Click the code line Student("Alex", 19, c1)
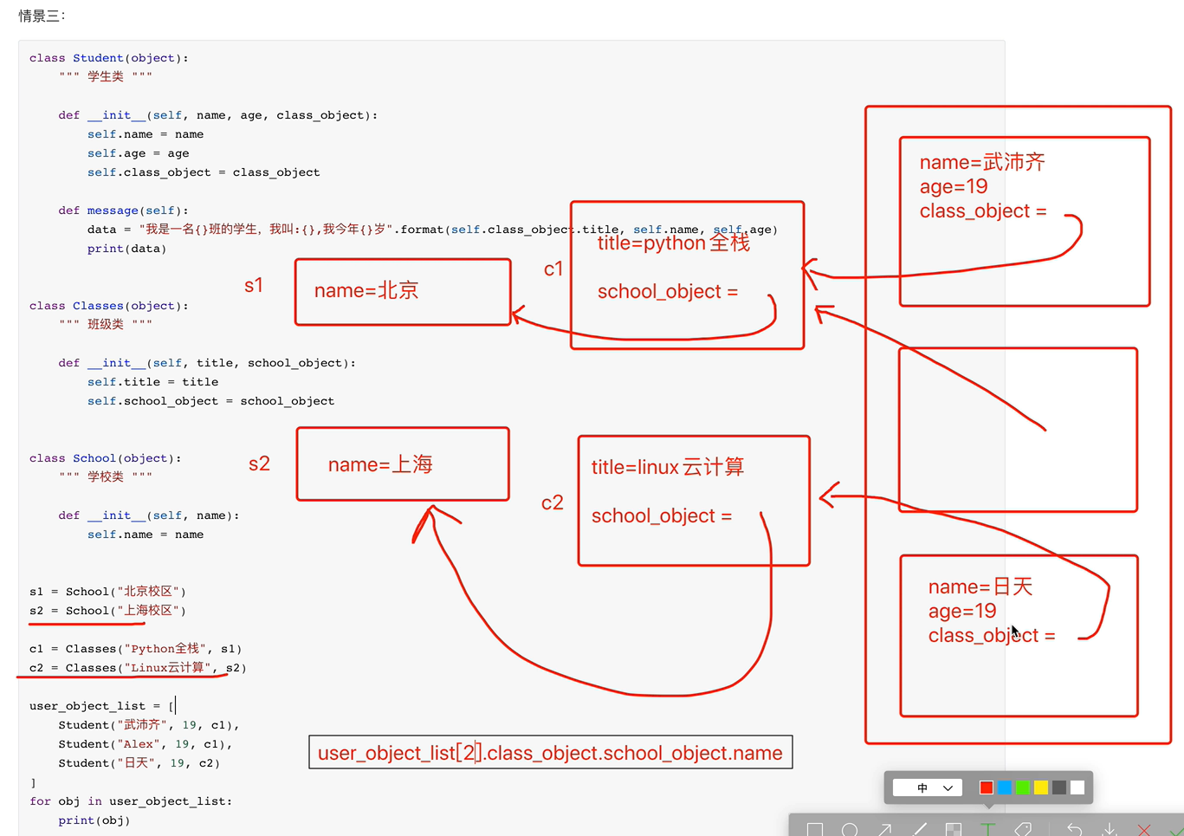This screenshot has height=836, width=1184. [x=146, y=744]
